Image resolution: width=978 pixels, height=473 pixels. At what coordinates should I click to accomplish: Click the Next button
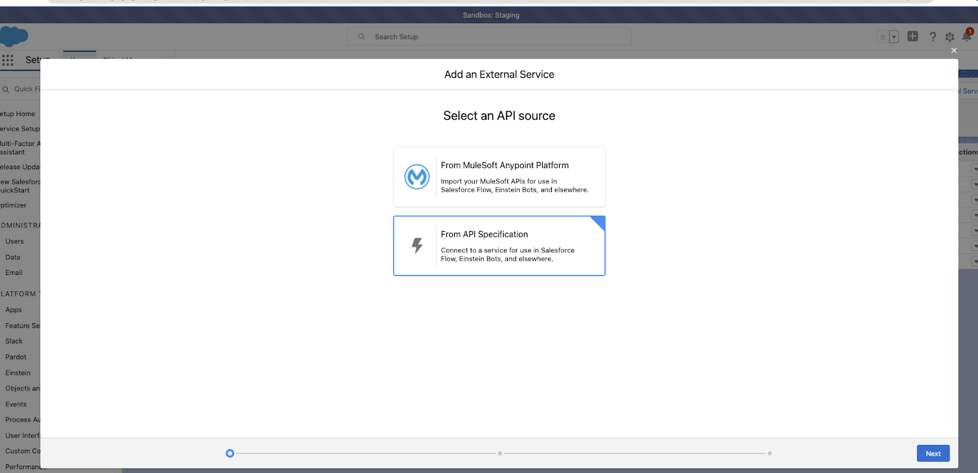(933, 453)
